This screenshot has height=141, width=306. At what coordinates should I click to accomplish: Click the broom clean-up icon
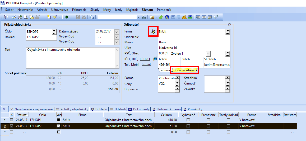click(55, 17)
